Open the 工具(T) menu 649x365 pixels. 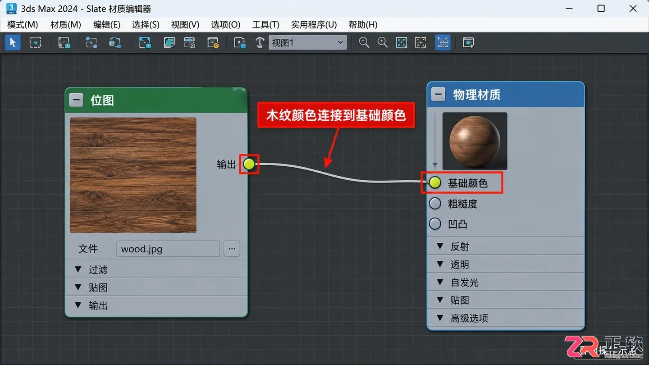click(266, 24)
